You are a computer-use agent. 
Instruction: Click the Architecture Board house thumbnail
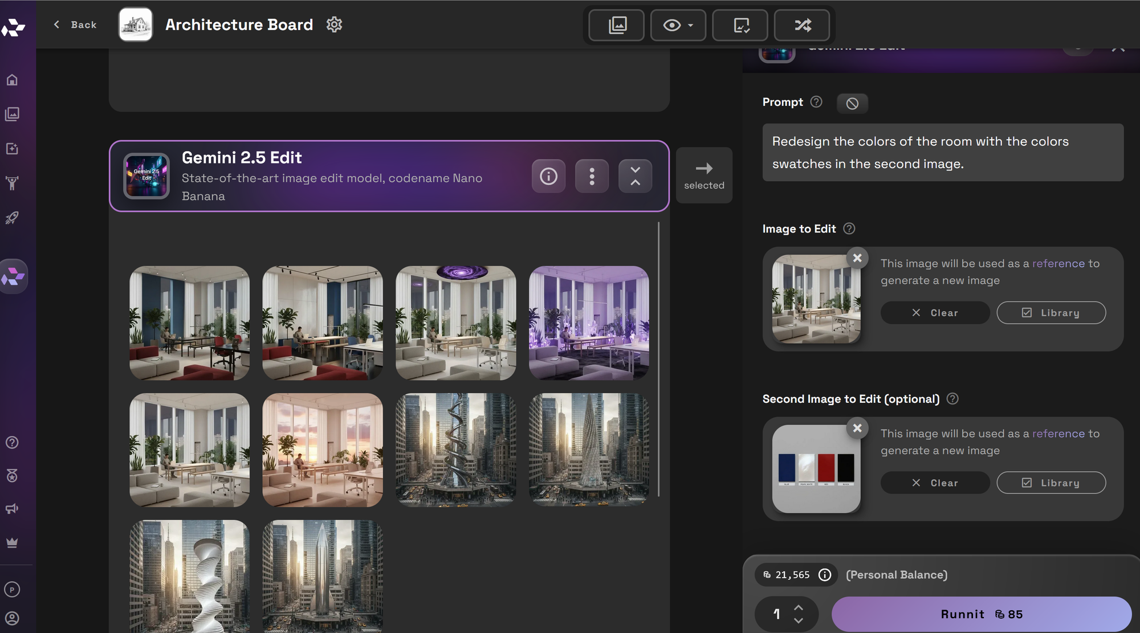(136, 24)
